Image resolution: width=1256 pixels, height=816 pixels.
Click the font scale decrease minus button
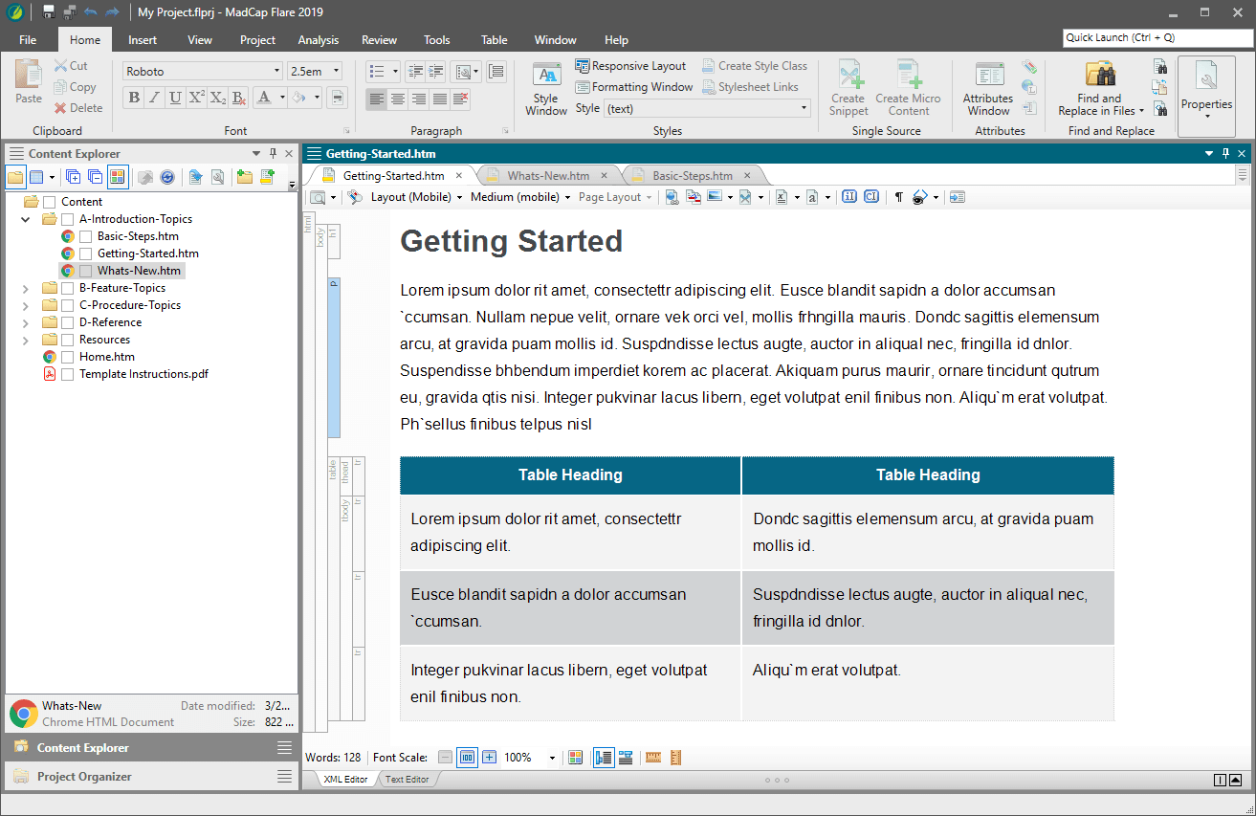pos(445,758)
